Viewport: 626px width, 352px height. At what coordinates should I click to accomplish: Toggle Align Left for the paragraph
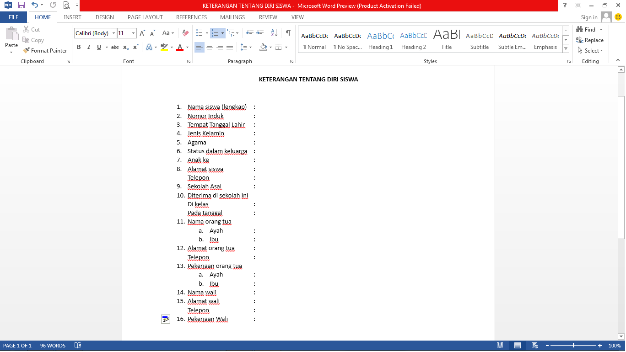tap(200, 47)
